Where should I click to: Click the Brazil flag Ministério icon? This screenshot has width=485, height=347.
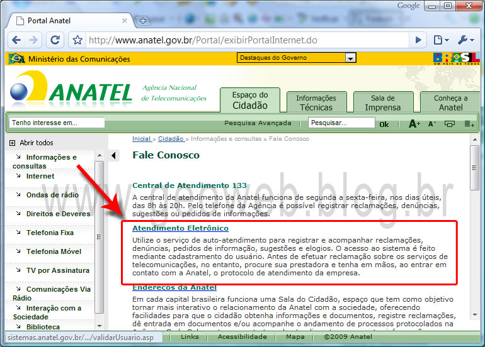pos(17,58)
